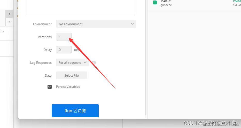Click the Iterations input field
This screenshot has height=128, width=241.
(x=64, y=37)
